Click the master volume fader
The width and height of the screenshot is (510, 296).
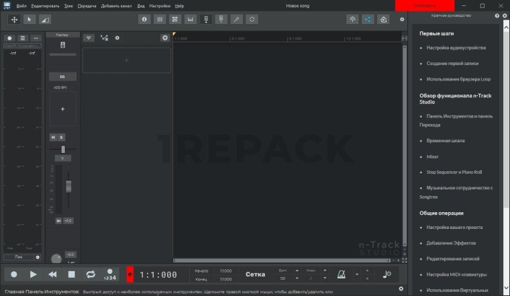click(66, 185)
